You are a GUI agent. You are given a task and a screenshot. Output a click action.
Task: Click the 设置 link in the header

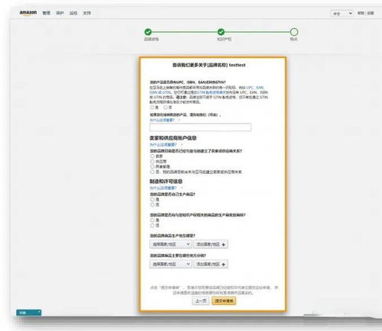point(371,13)
